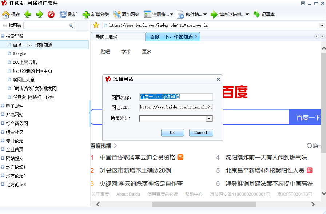Switch to the 导航已取消 tab
326x214 pixels.
[118, 37]
